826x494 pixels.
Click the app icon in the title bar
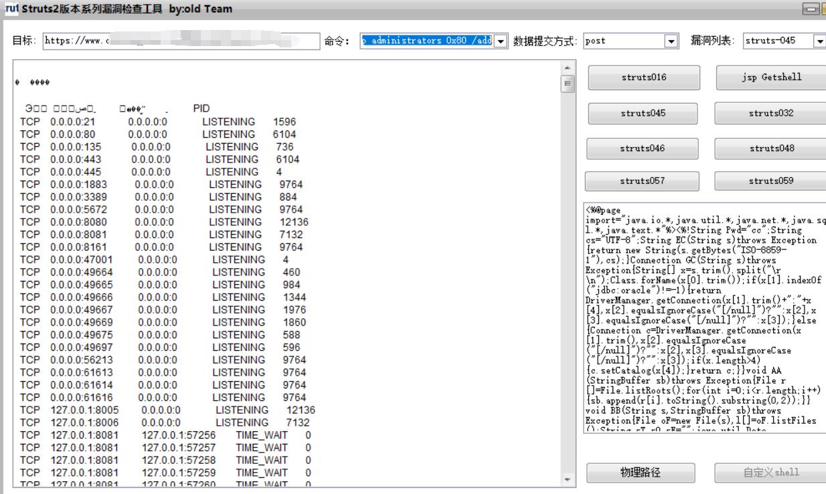pos(11,9)
